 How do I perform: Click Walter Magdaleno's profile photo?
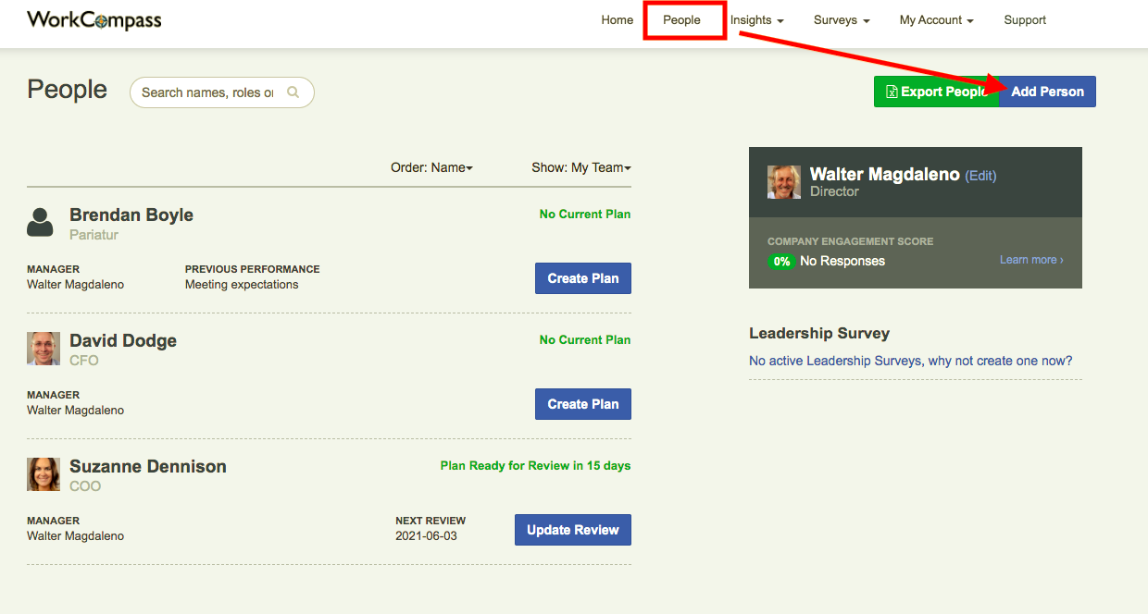pyautogui.click(x=783, y=182)
